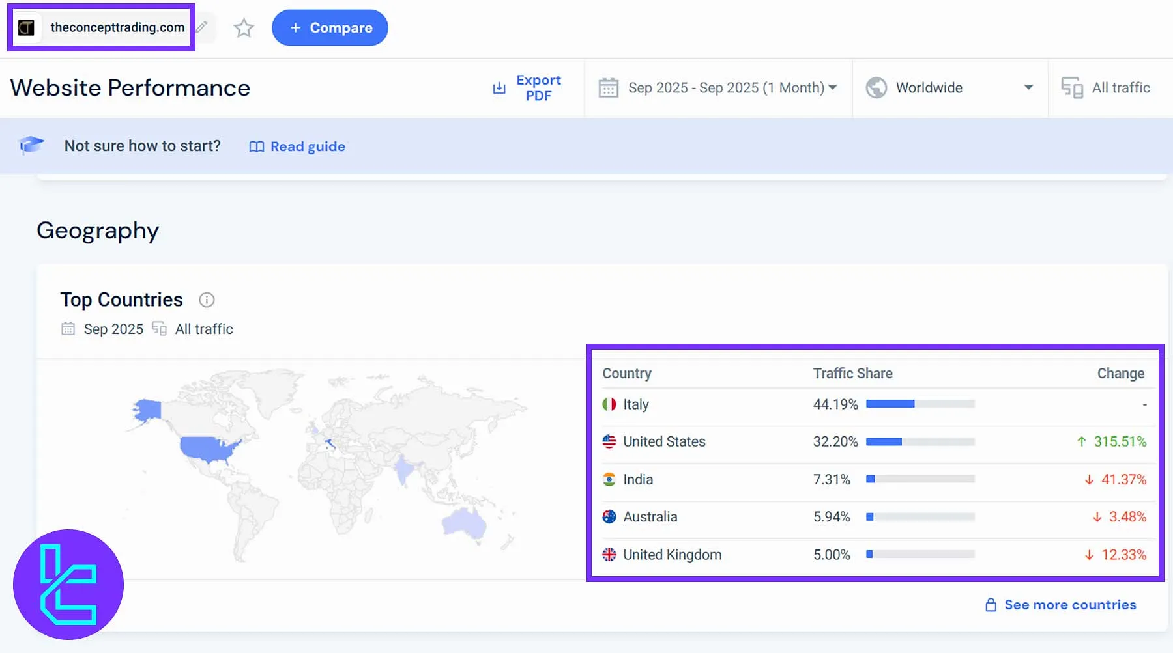Click the globe icon next to Worldwide
Image resolution: width=1173 pixels, height=653 pixels.
coord(876,87)
